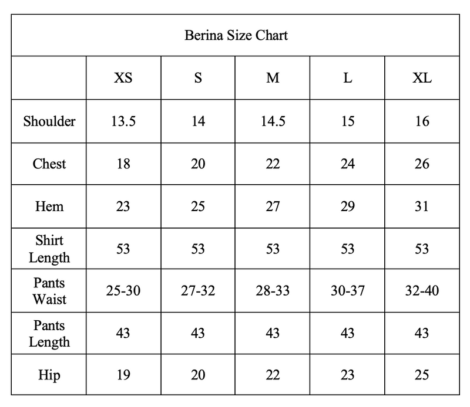
Task: Select the Hem row label
Action: pos(49,206)
